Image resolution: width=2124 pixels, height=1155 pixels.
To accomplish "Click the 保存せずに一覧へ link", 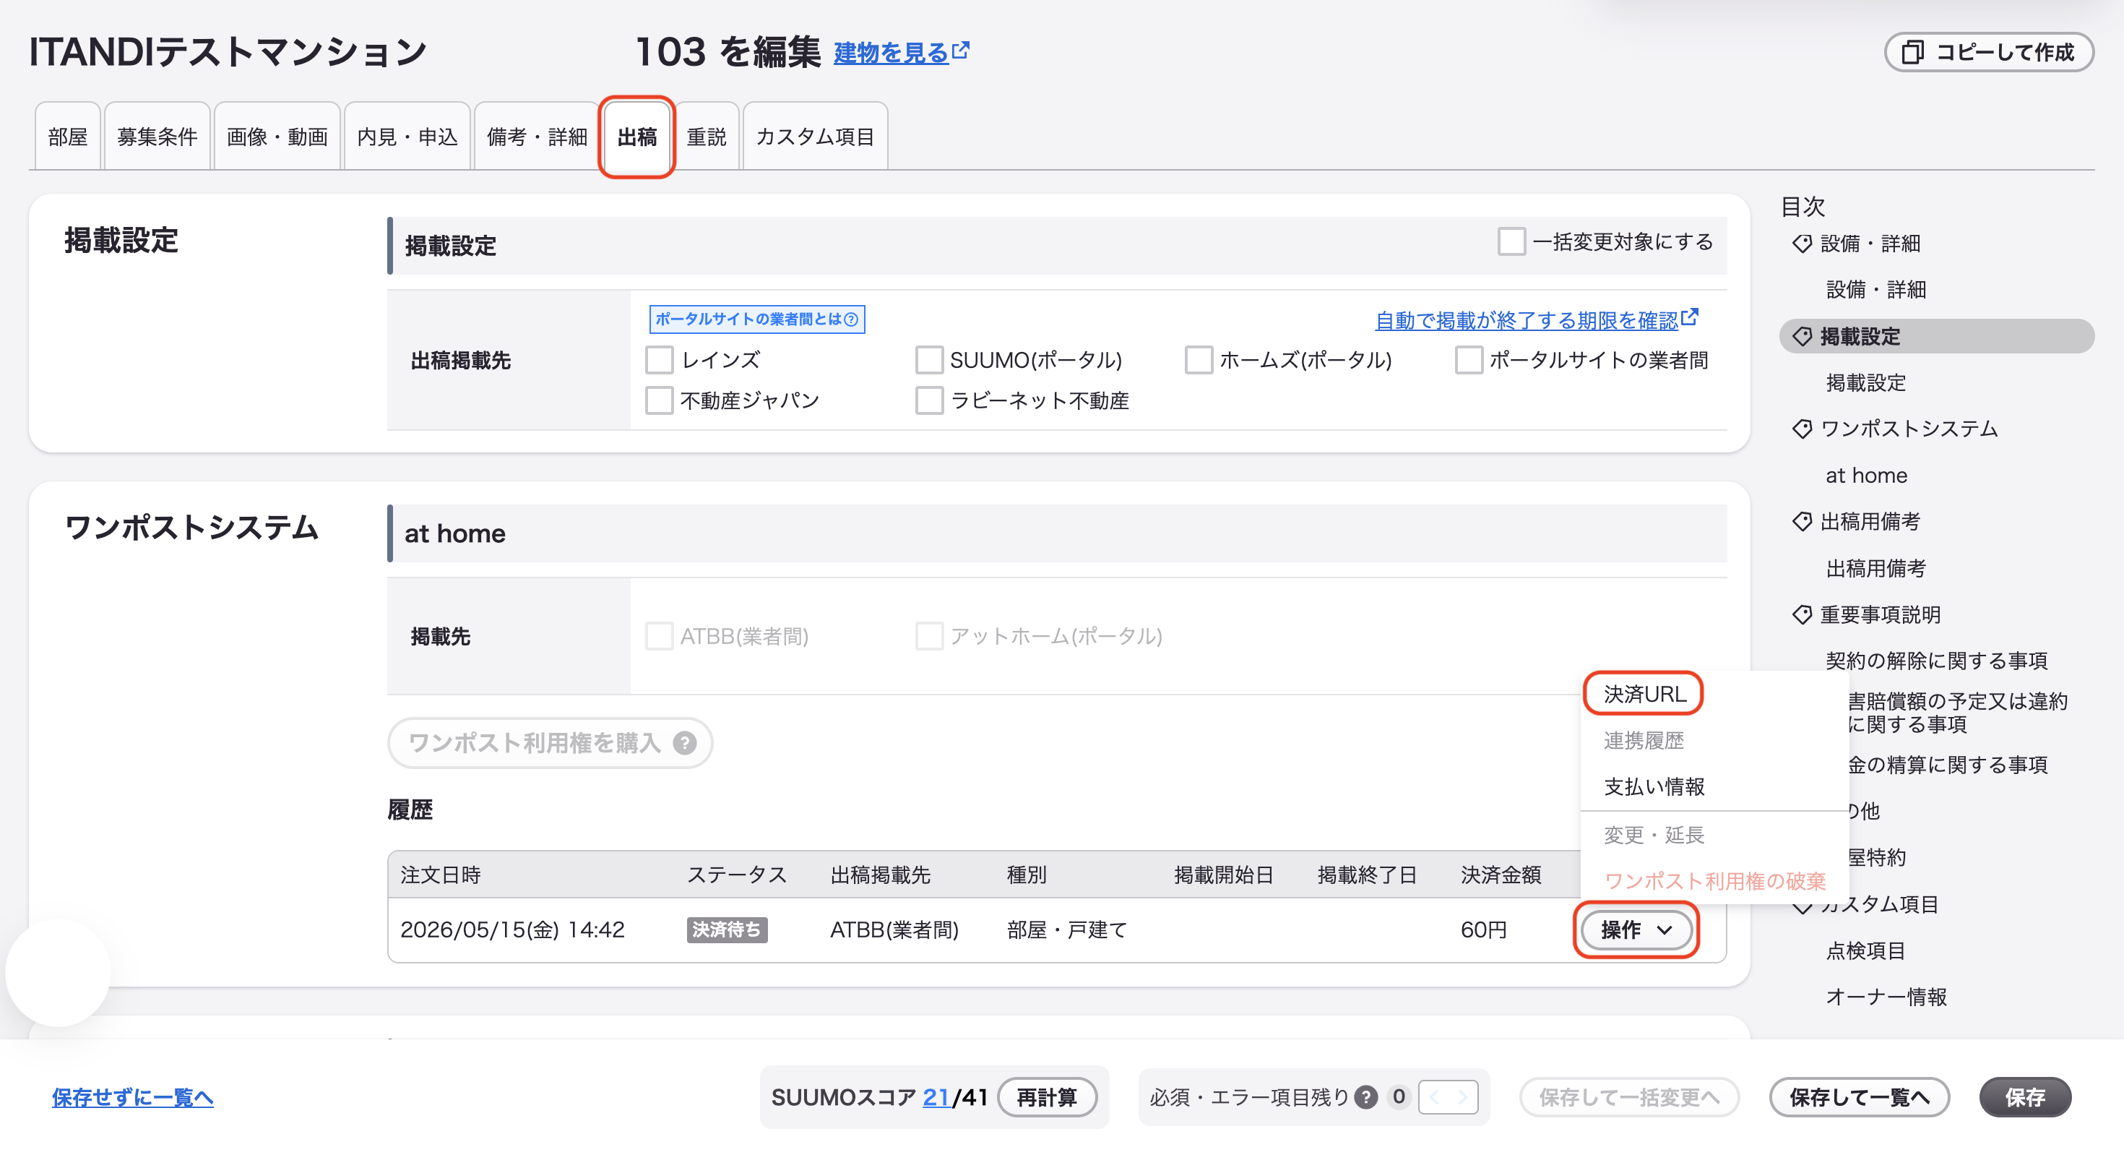I will (133, 1097).
